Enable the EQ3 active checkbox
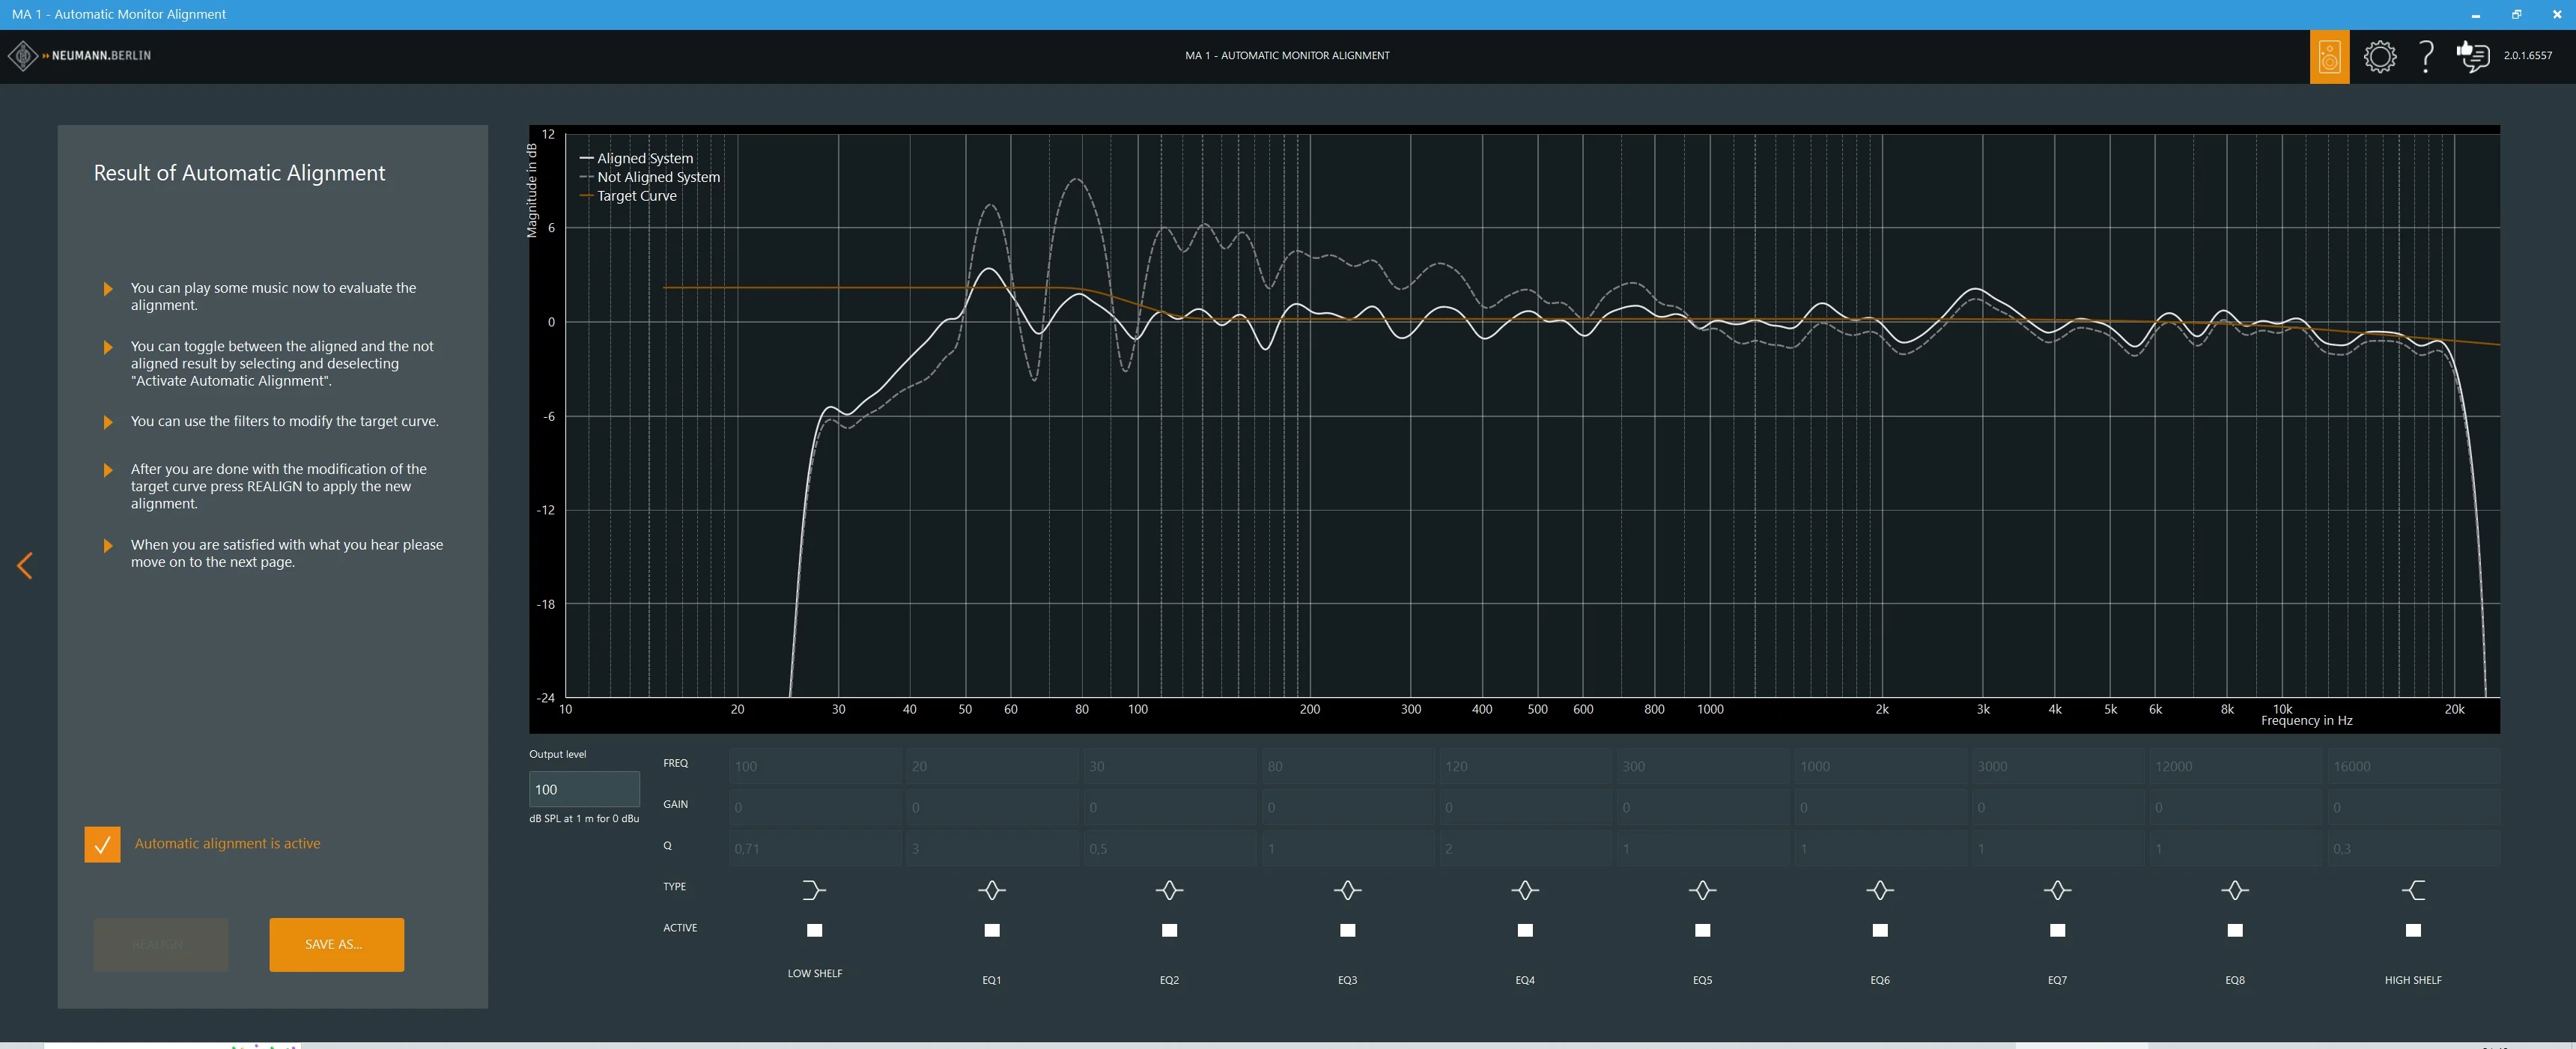The height and width of the screenshot is (1049, 2576). click(1347, 930)
